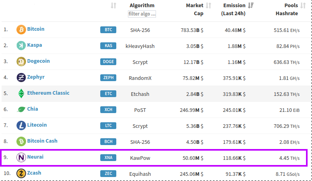The height and width of the screenshot is (181, 312).
Task: Click Chia pools hashrate 21.10 EiB
Action: 289,110
